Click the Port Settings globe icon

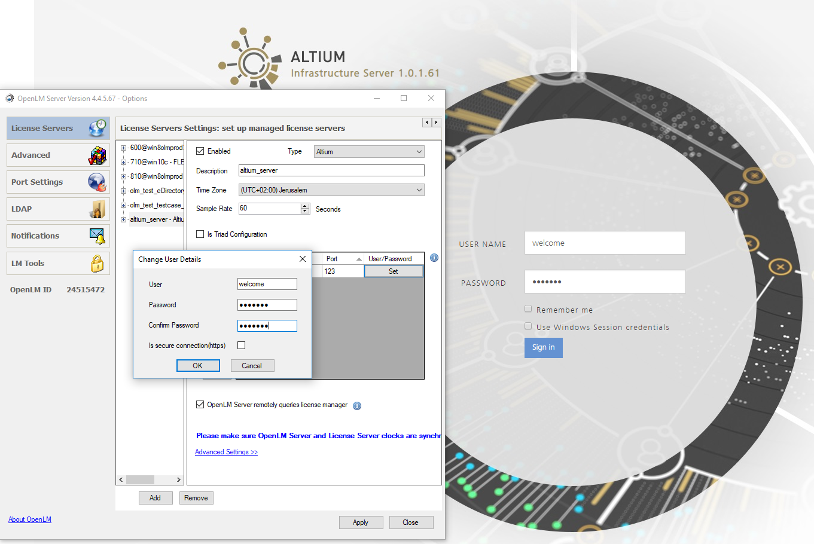(x=97, y=182)
